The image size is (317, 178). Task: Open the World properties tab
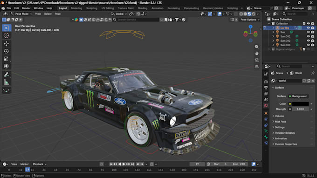pyautogui.click(x=266, y=105)
